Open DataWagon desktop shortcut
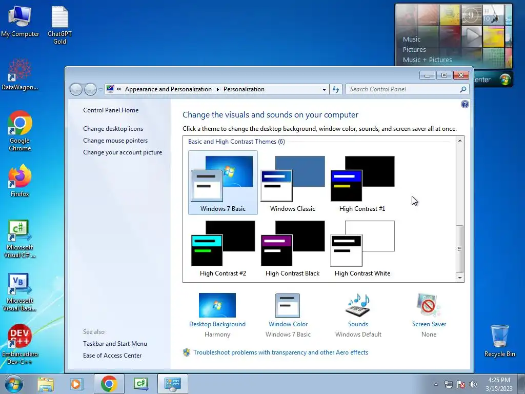Viewport: 525px width, 394px height. coord(19,74)
